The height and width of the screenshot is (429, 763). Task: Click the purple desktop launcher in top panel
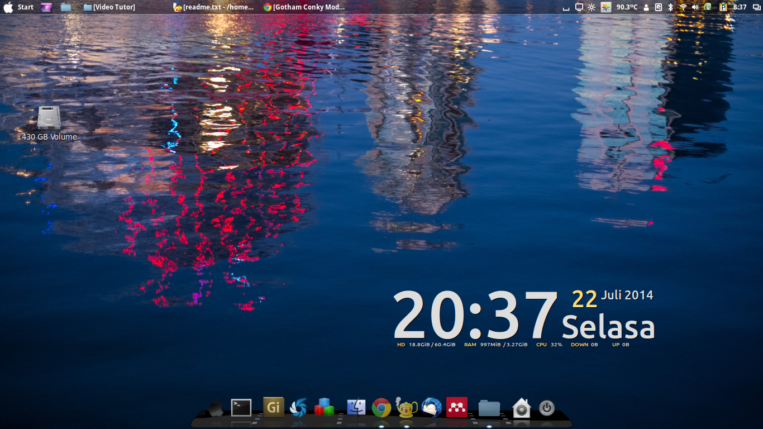[x=47, y=7]
